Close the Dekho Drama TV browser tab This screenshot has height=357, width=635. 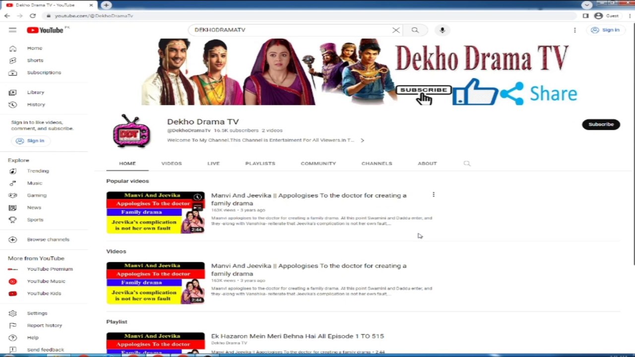91,5
